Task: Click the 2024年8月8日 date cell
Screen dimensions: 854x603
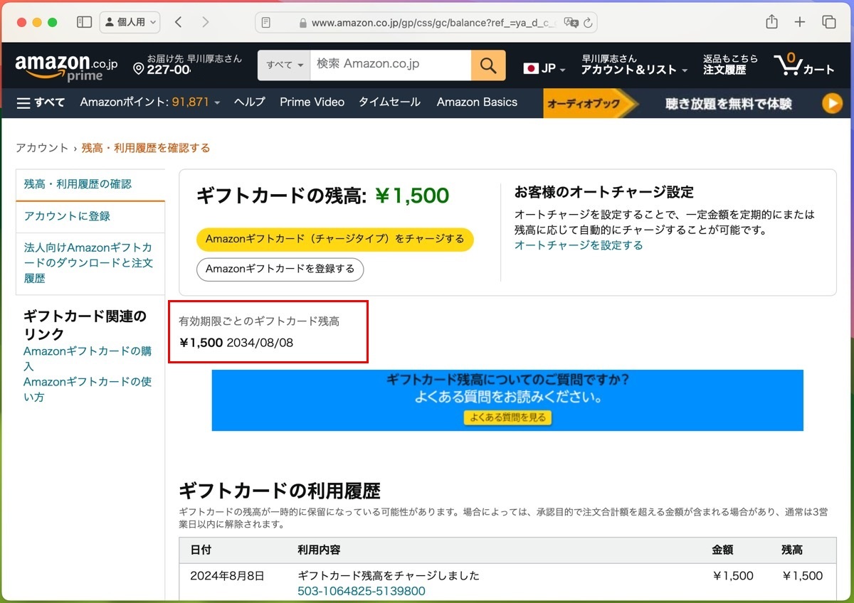Action: point(227,576)
